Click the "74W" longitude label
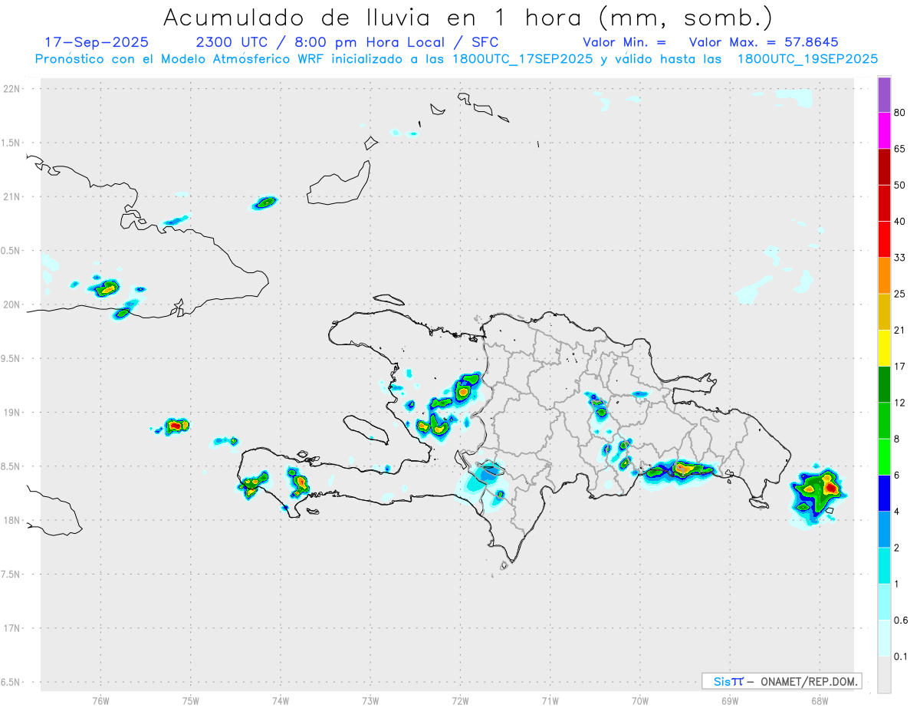The image size is (920, 711). pyautogui.click(x=280, y=700)
